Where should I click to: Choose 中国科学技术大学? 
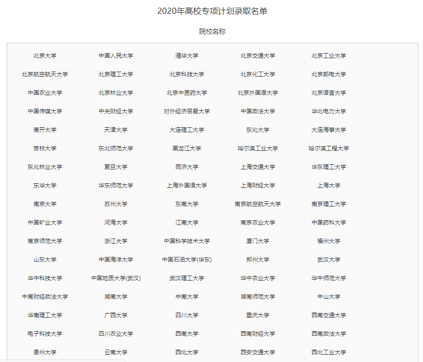pyautogui.click(x=187, y=241)
